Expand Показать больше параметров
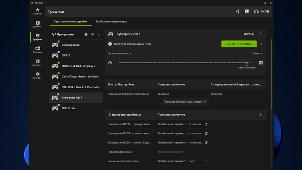The width and height of the screenshot is (302, 170). point(185,102)
